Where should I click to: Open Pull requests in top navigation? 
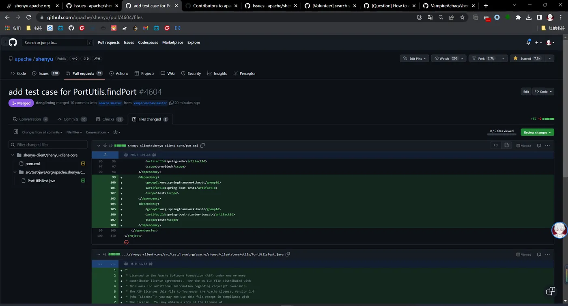coord(109,42)
